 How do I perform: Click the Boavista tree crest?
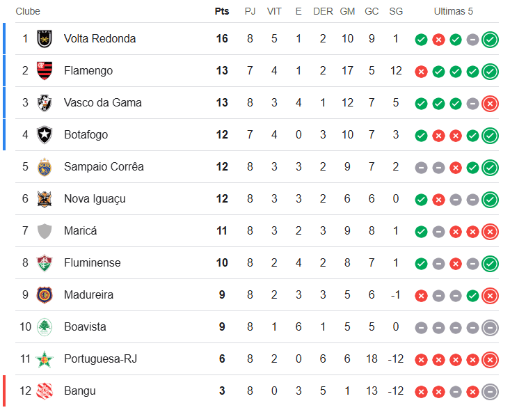tap(45, 327)
